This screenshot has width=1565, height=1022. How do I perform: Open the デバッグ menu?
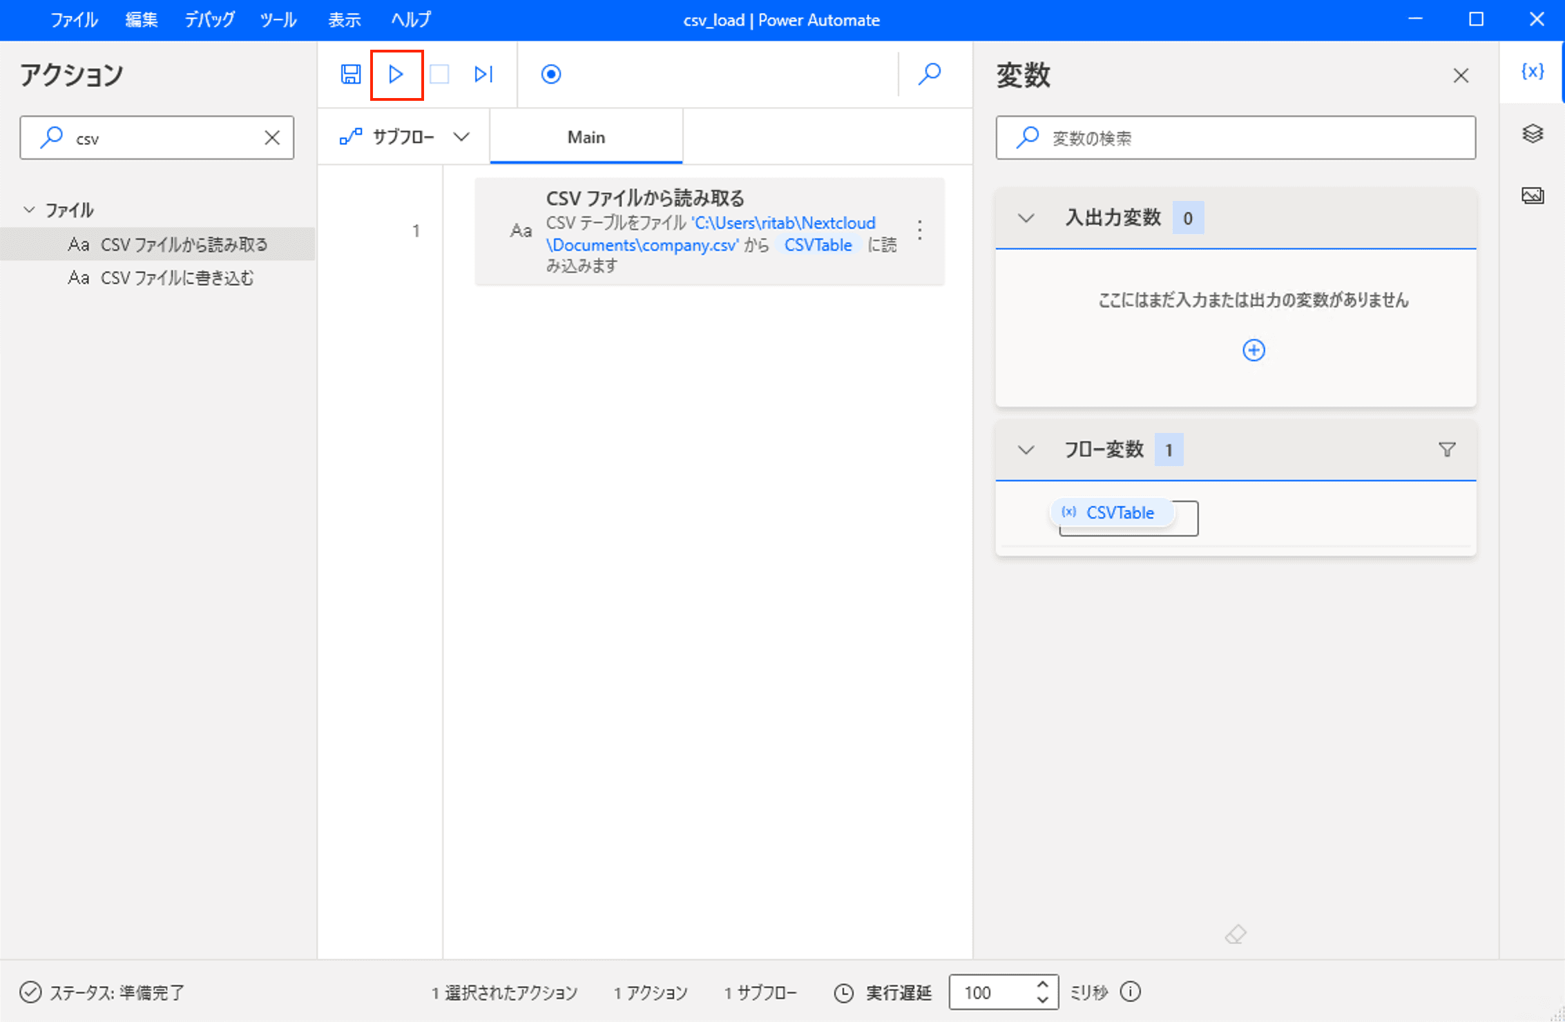[x=209, y=20]
